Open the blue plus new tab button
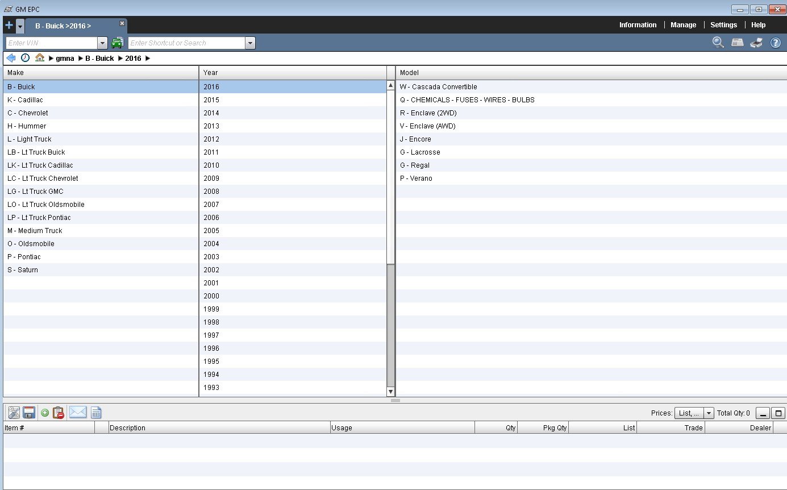This screenshot has width=787, height=490. [x=9, y=26]
